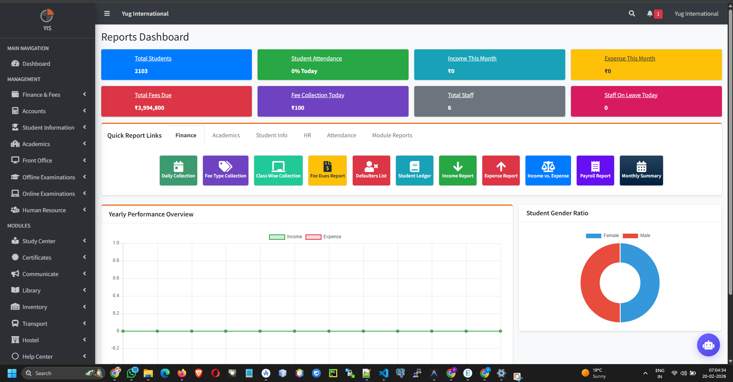Open the Defaulters List report
Image resolution: width=733 pixels, height=382 pixels.
tap(371, 170)
